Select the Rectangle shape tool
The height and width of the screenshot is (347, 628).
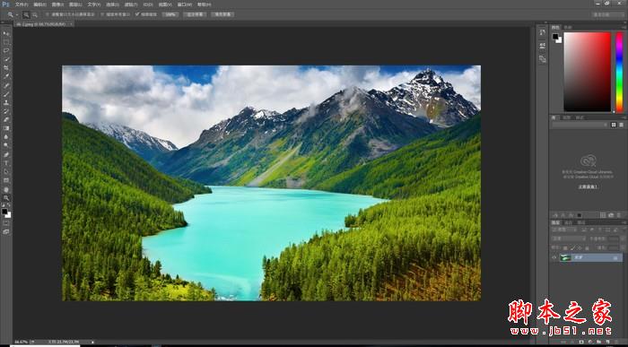click(x=6, y=180)
